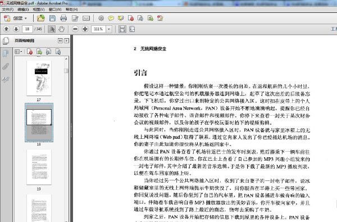Click the toolbar rotate page icon

[140, 19]
